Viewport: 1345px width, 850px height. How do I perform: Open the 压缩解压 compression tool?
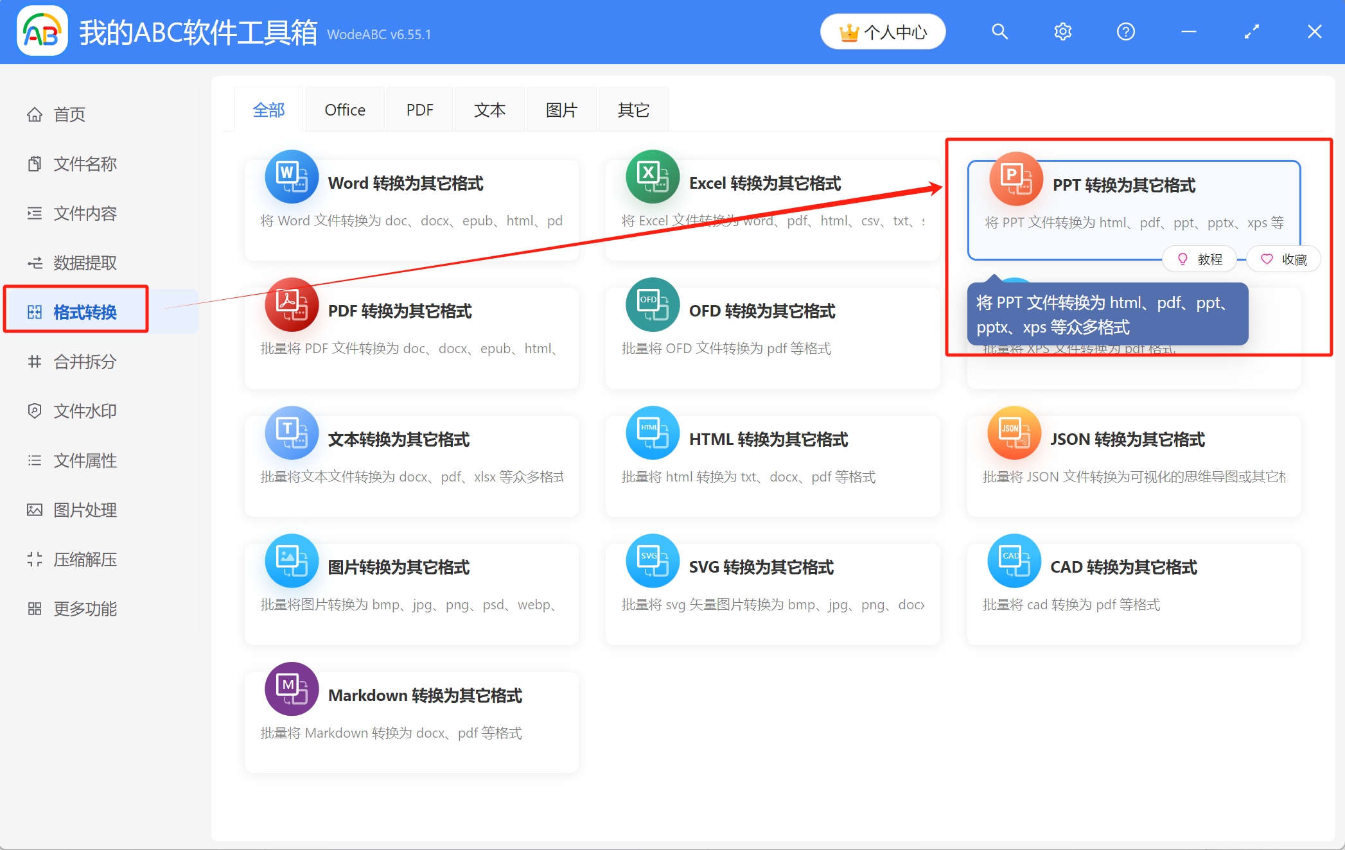(x=84, y=559)
